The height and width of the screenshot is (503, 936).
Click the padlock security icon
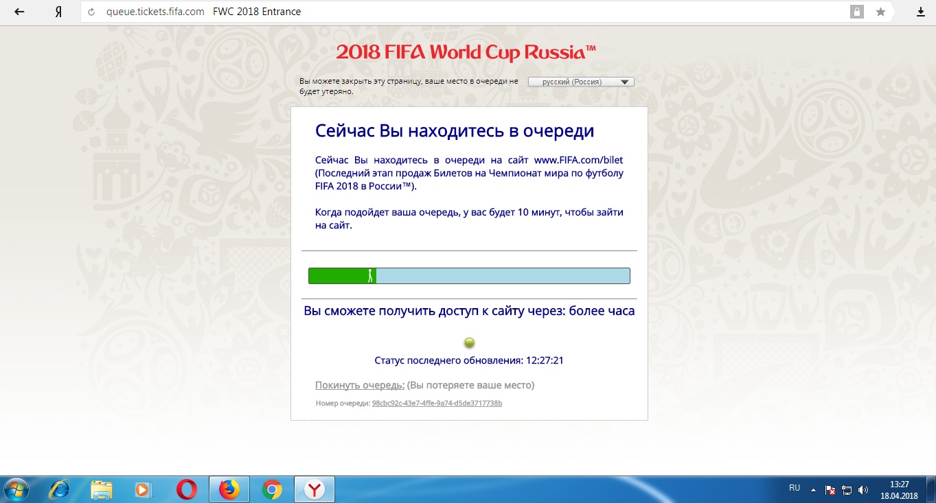pyautogui.click(x=857, y=12)
